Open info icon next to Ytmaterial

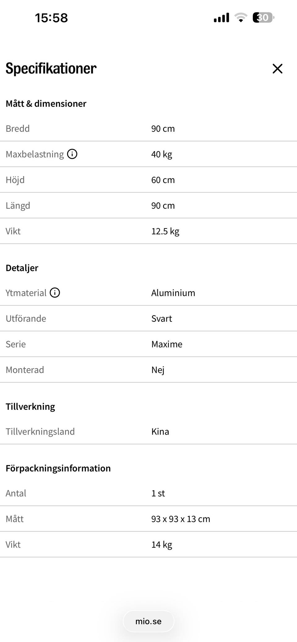tap(55, 292)
